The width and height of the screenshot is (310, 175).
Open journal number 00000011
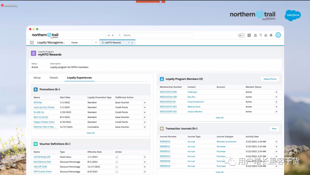[x=165, y=146]
